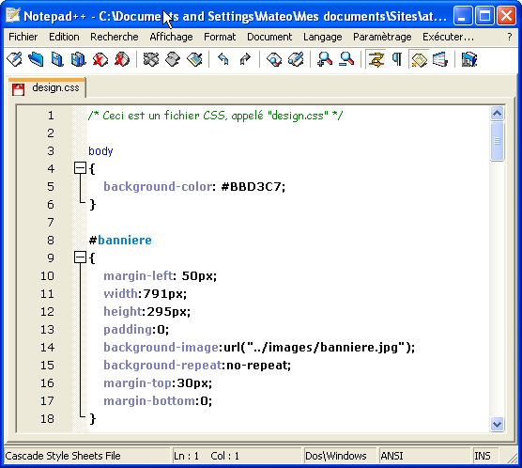
Task: Click the Open file toolbar icon
Action: (x=36, y=60)
